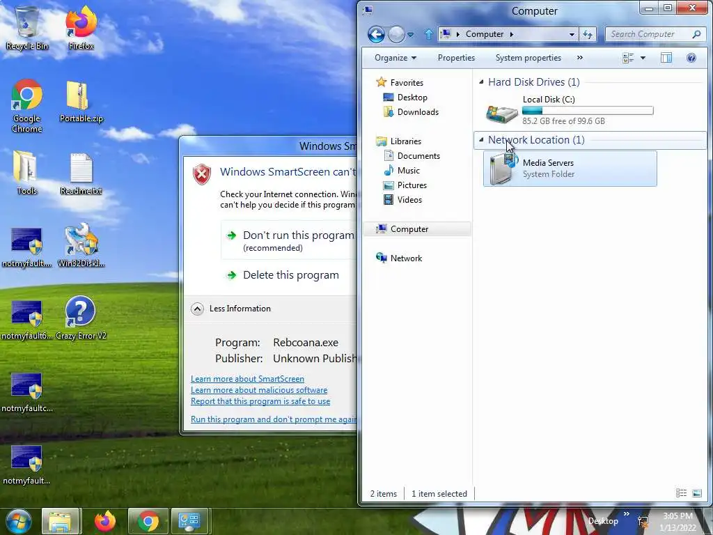Click the search magnifier icon
Image resolution: width=713 pixels, height=535 pixels.
point(696,34)
